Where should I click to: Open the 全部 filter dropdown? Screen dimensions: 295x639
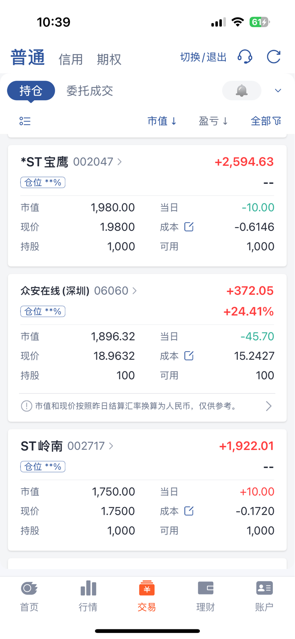[266, 121]
